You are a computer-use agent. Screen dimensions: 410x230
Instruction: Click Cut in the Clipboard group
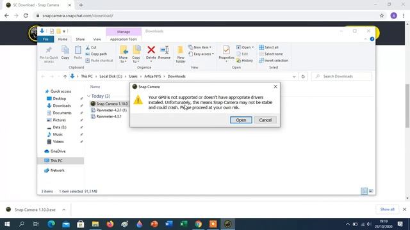pos(91,47)
